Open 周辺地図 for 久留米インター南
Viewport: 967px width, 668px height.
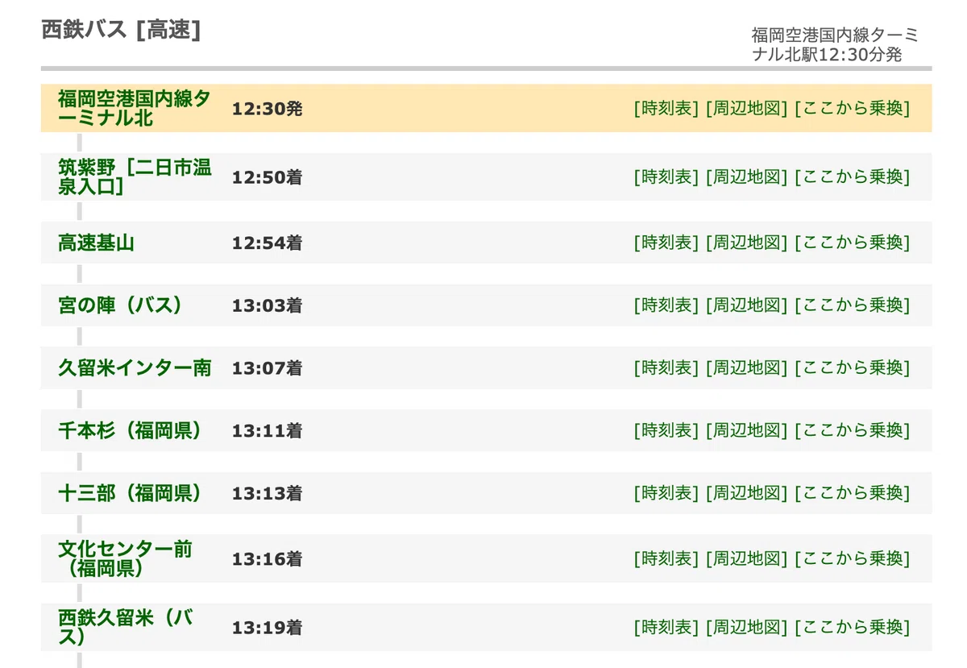click(x=746, y=368)
